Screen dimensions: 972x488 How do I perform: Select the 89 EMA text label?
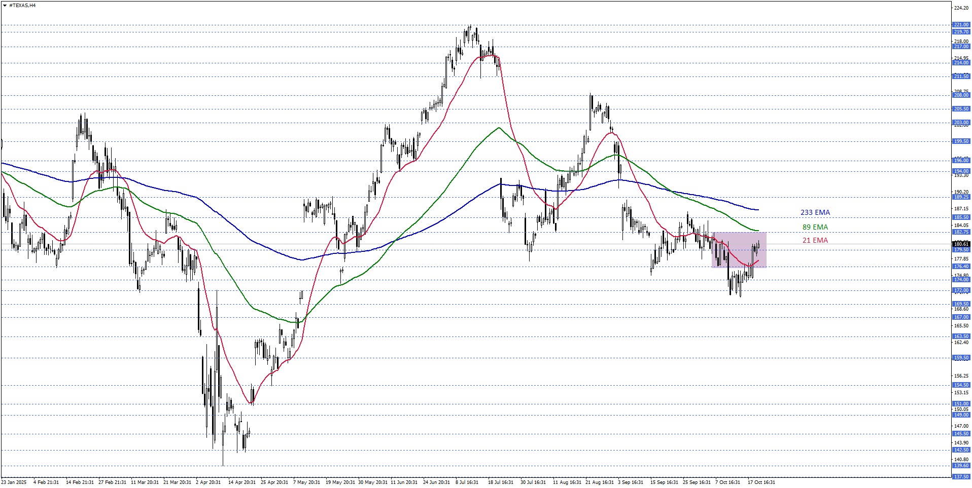tap(815, 227)
